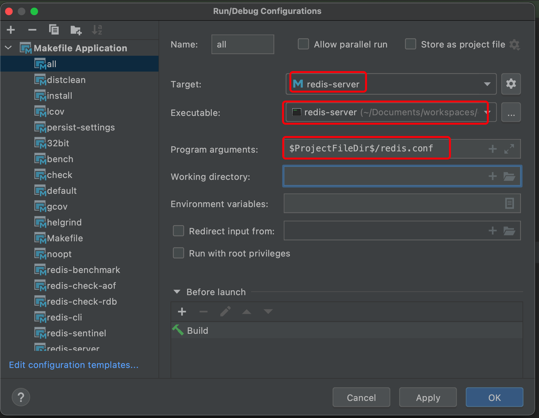539x418 pixels.
Task: Insert macro into Redirect input field
Action: pos(492,231)
